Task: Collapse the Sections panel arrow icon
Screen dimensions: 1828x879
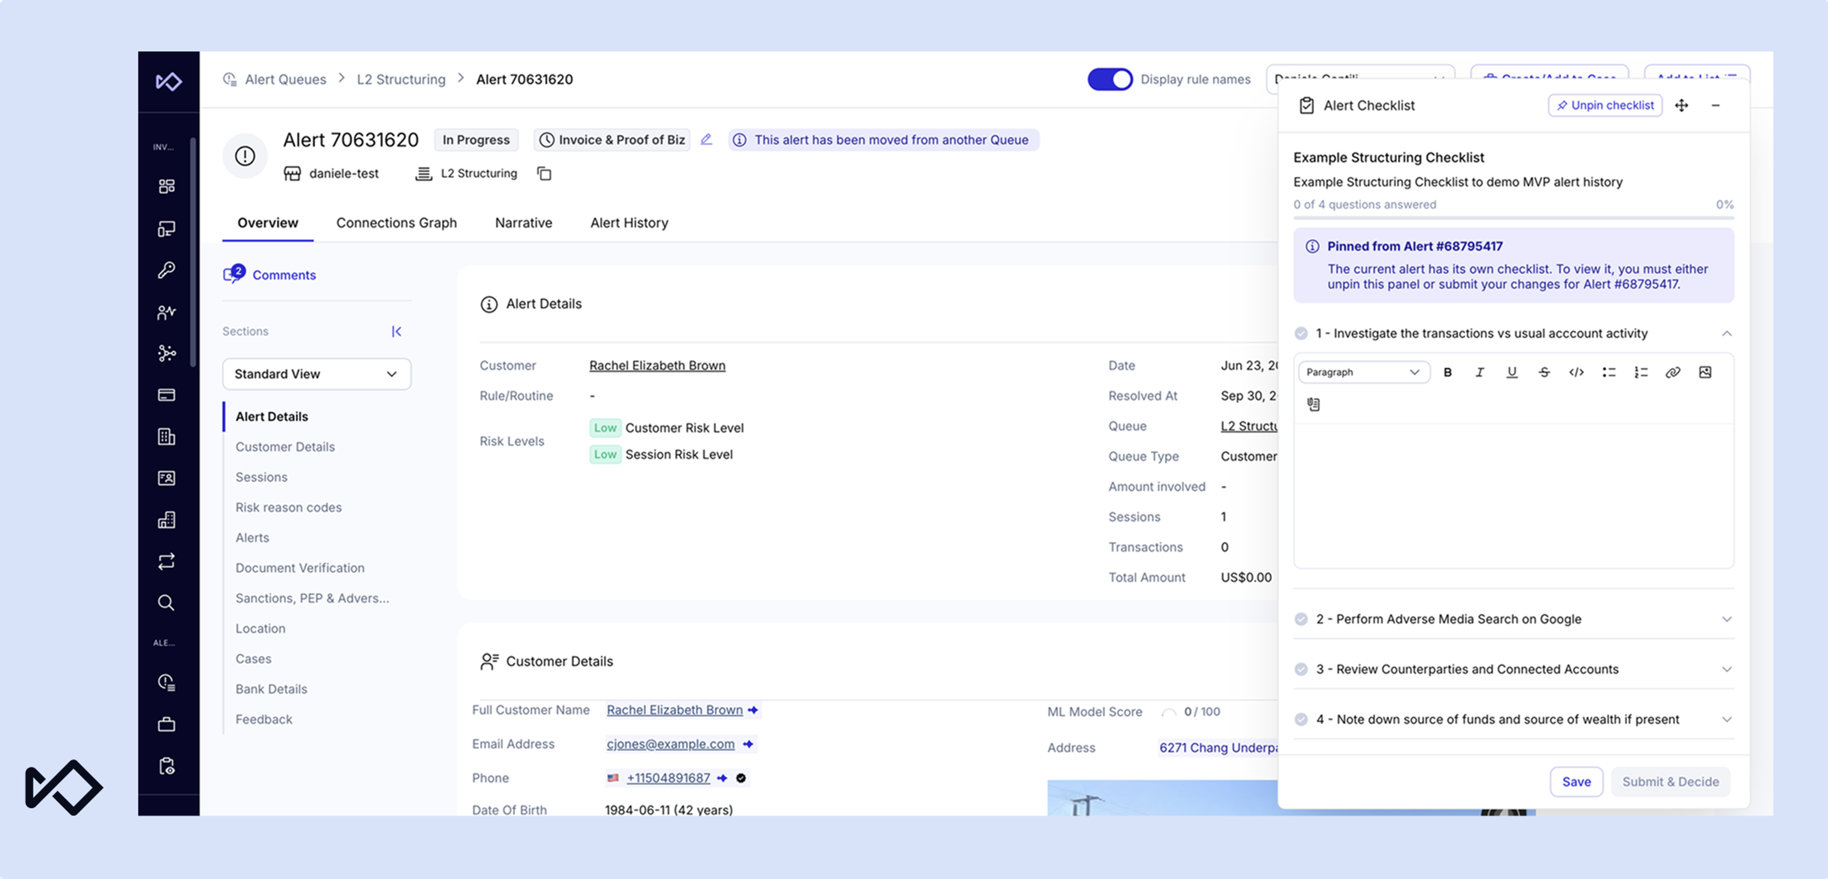Action: 397,331
